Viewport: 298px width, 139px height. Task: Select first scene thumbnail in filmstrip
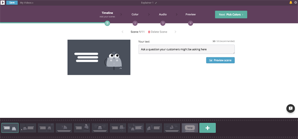point(10,128)
